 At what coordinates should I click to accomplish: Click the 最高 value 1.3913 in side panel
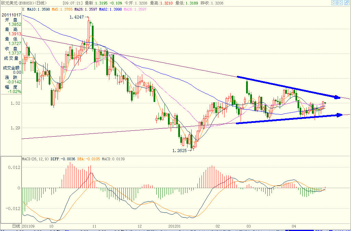15,34
